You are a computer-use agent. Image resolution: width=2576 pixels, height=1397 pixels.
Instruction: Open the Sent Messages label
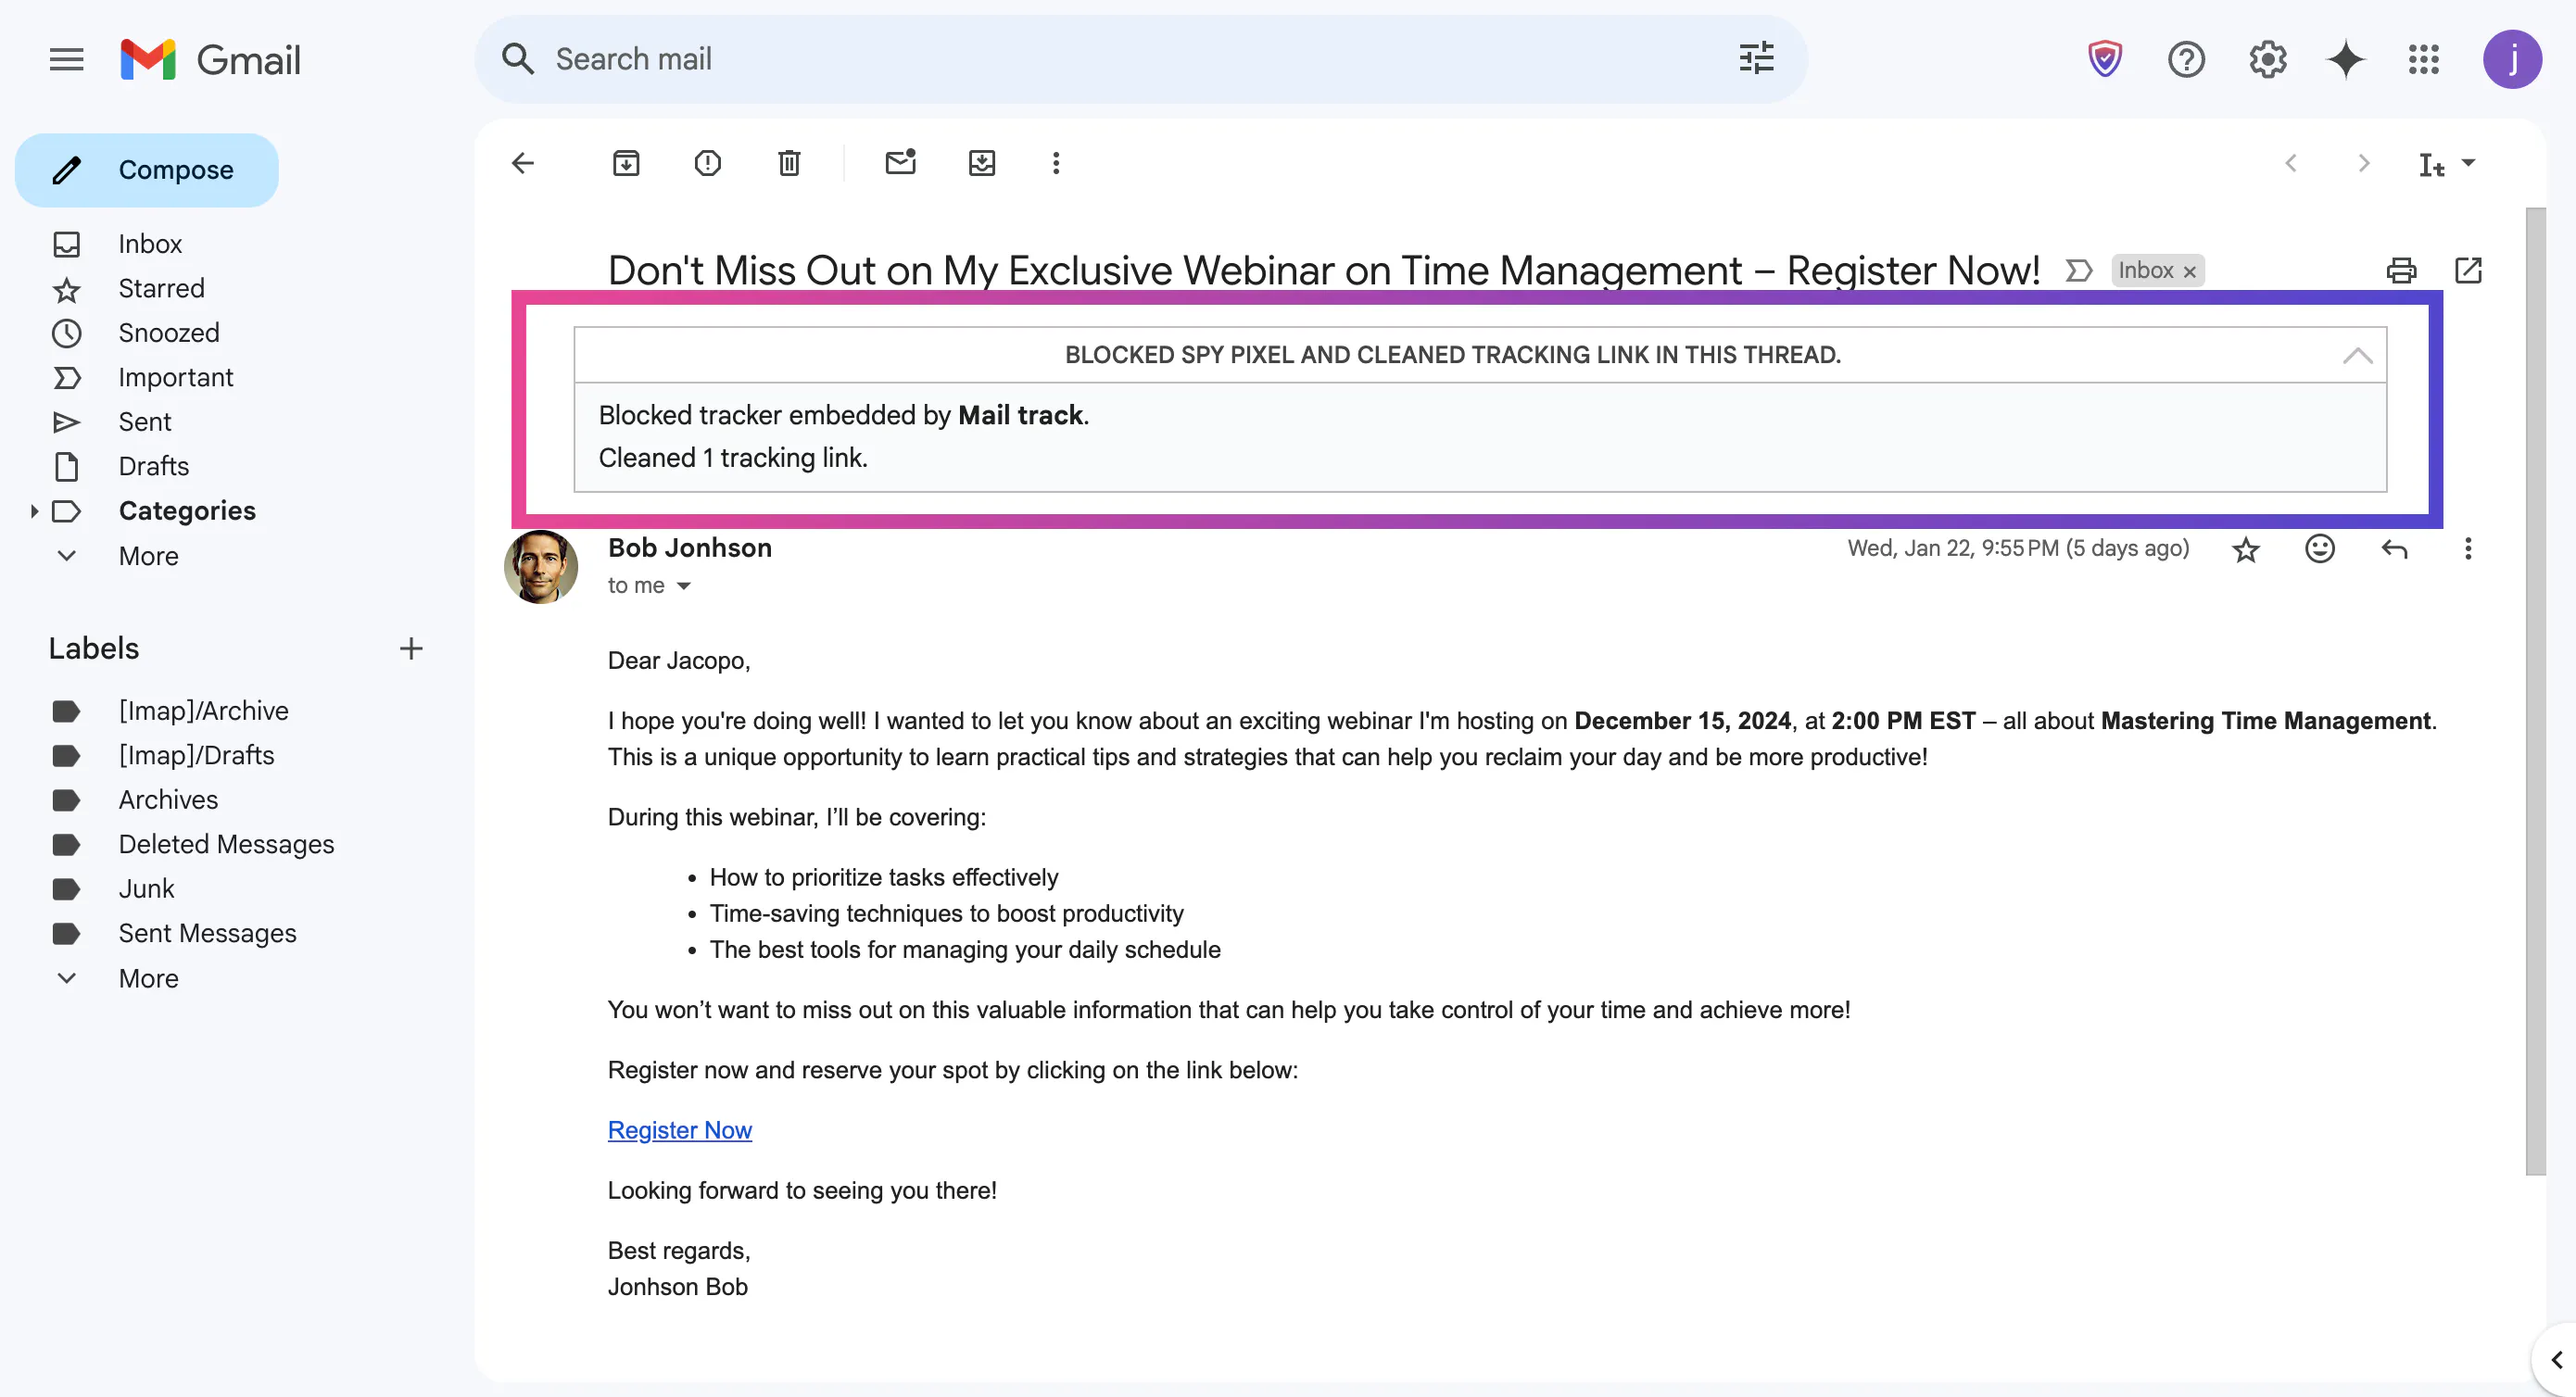coord(207,933)
